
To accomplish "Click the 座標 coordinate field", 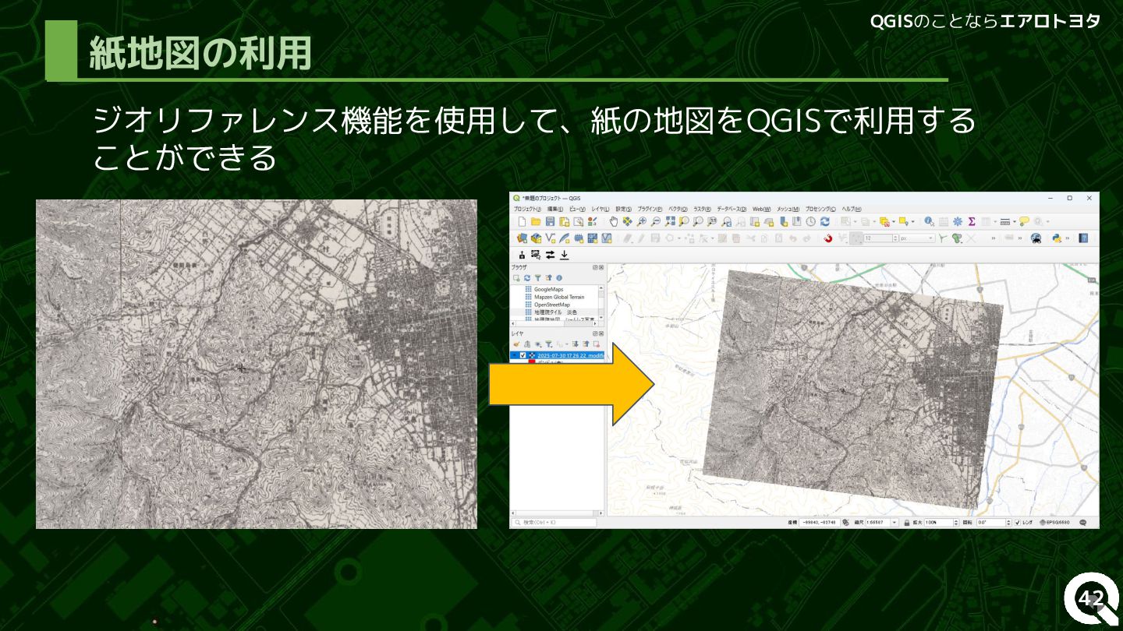I will point(820,523).
